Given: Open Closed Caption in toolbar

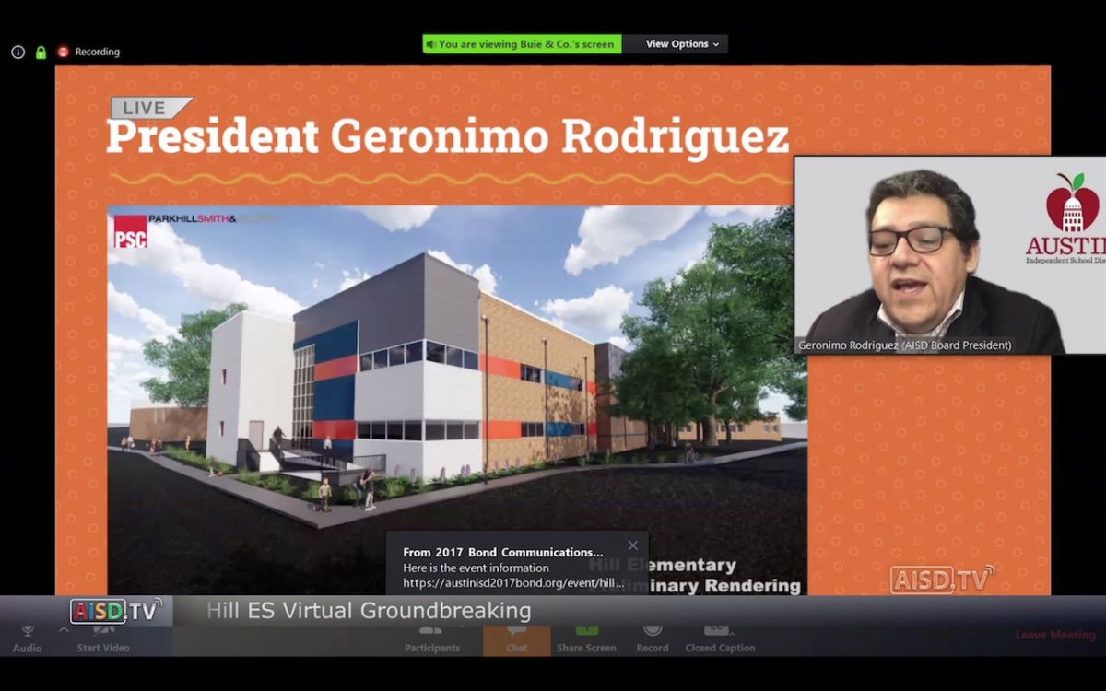Looking at the screenshot, I should 719,637.
